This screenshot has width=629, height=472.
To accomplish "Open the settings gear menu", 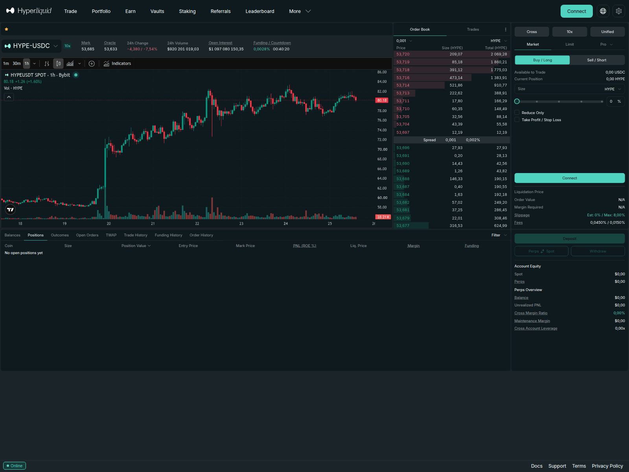I will [619, 11].
